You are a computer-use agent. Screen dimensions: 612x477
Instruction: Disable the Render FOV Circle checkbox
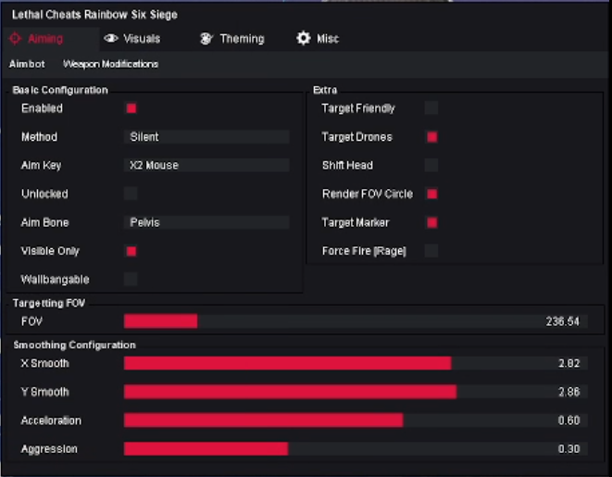431,195
